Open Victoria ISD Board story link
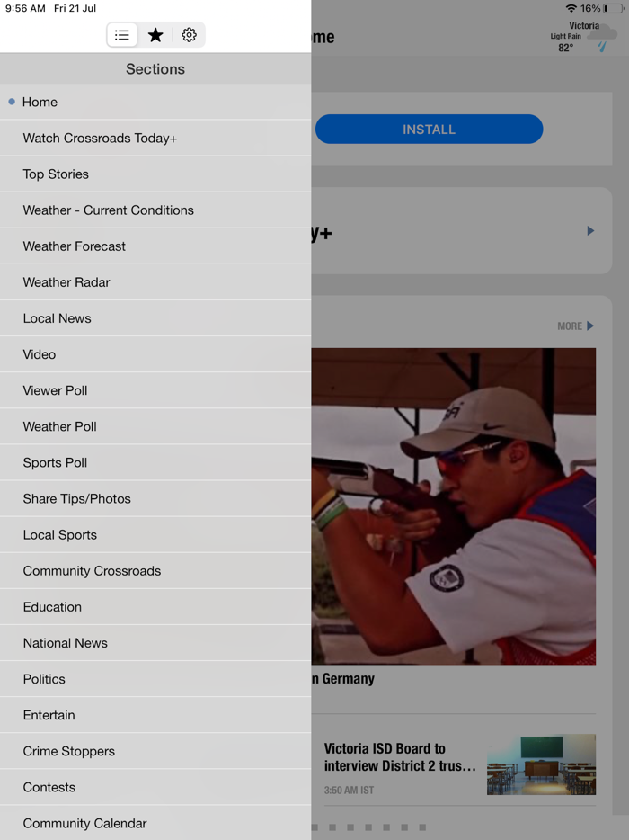Screen dimensions: 629x840 pos(400,757)
